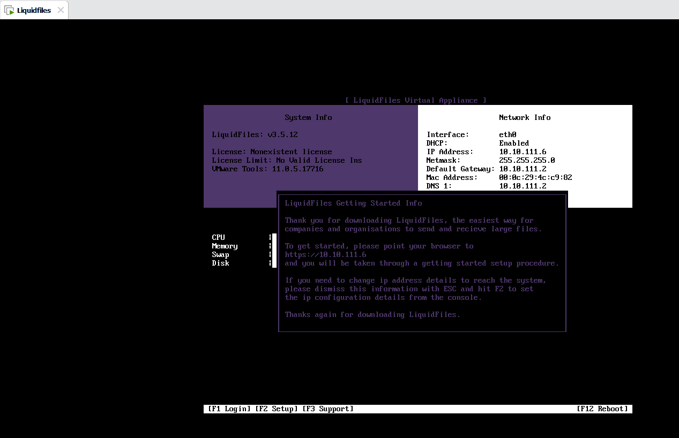Click the https://10.10.111.6 address text
This screenshot has width=679, height=438.
click(325, 255)
